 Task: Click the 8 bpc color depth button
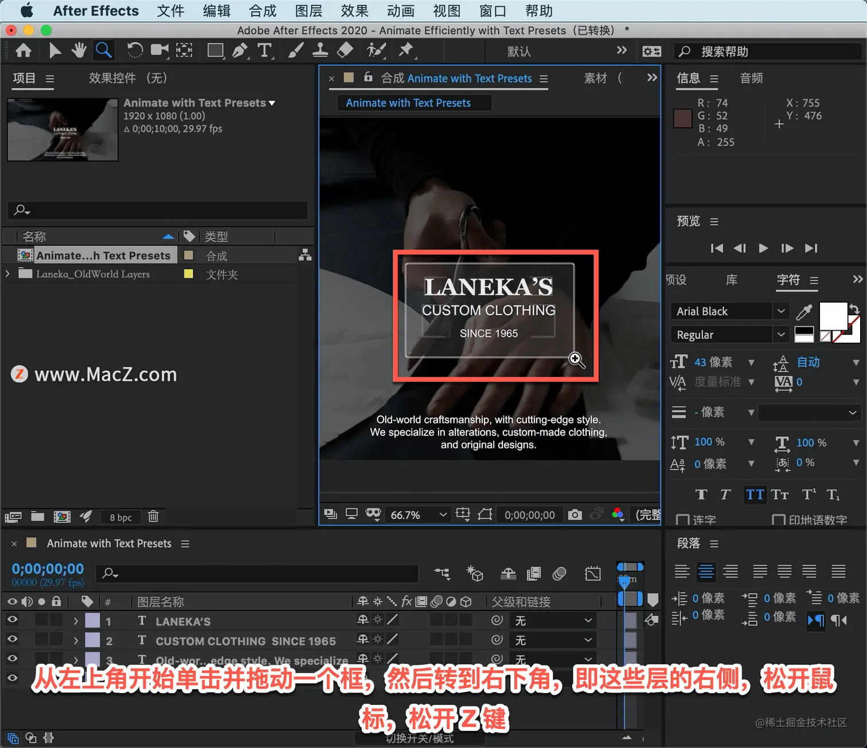pos(120,517)
